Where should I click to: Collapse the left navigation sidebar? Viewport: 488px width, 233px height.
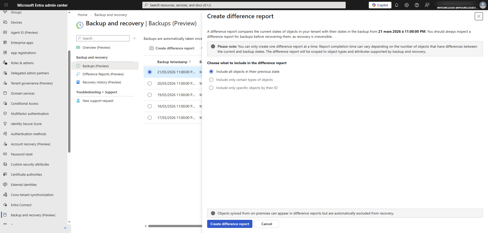click(65, 228)
